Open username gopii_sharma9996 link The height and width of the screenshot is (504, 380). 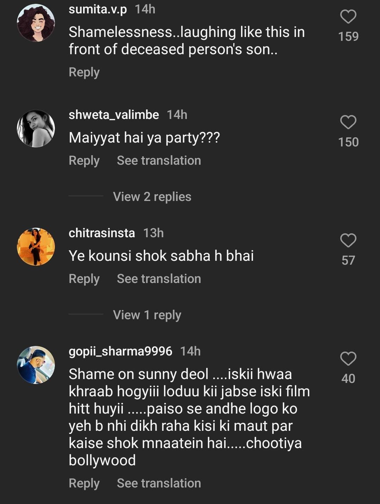tap(120, 351)
